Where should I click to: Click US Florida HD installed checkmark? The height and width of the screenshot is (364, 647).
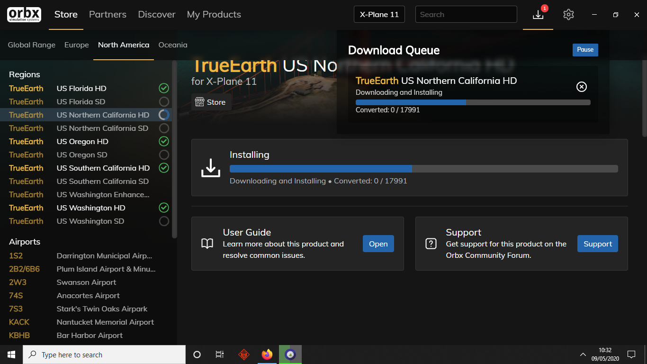(x=164, y=88)
